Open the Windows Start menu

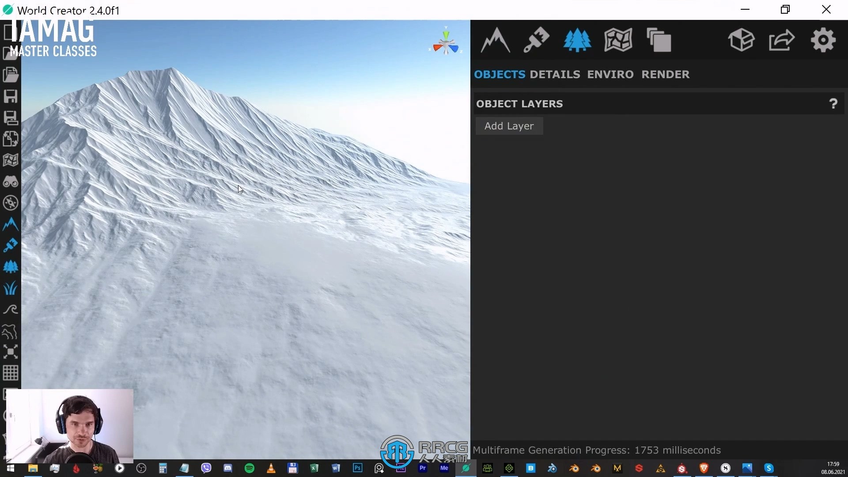pyautogui.click(x=11, y=468)
